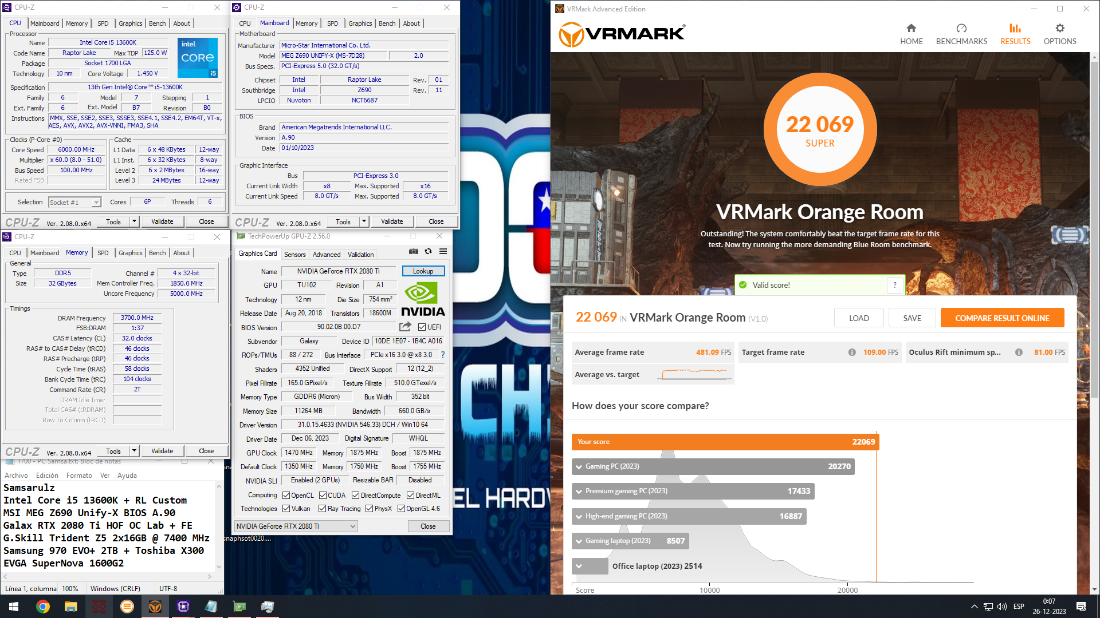Viewport: 1100px width, 618px height.
Task: Open Tools dropdown arrow in Memory tab window
Action: pos(134,451)
